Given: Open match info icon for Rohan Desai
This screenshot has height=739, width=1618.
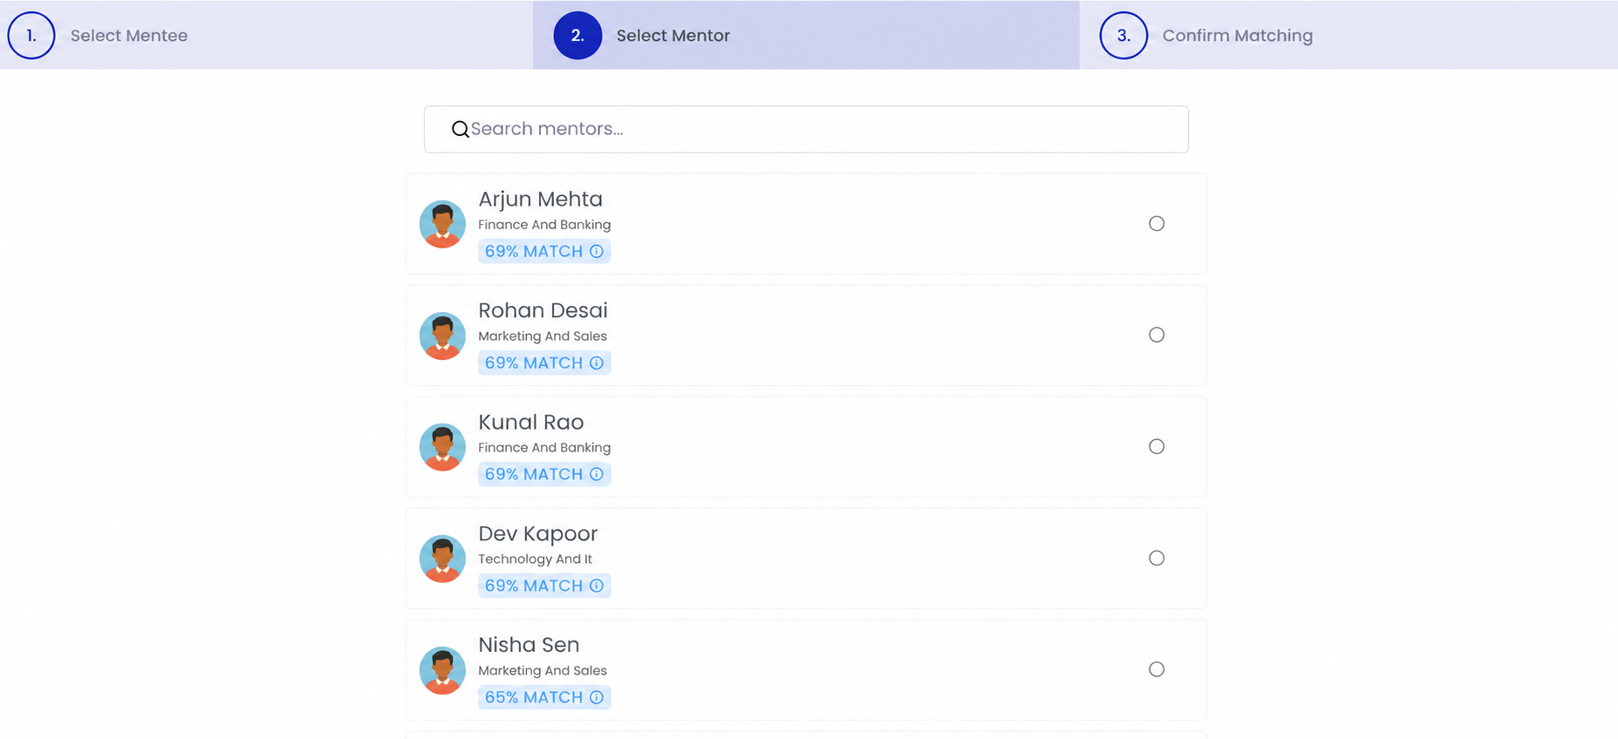Looking at the screenshot, I should click(x=597, y=363).
